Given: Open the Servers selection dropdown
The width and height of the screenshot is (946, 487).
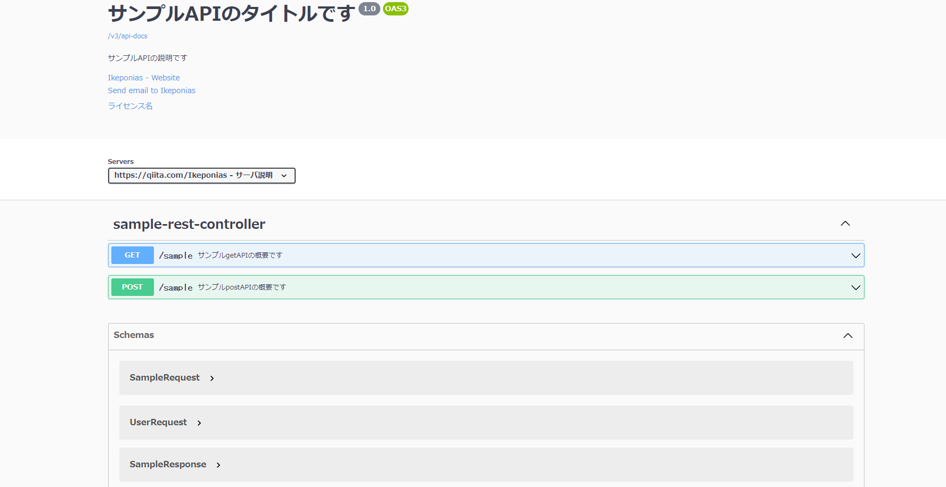Looking at the screenshot, I should pos(201,176).
